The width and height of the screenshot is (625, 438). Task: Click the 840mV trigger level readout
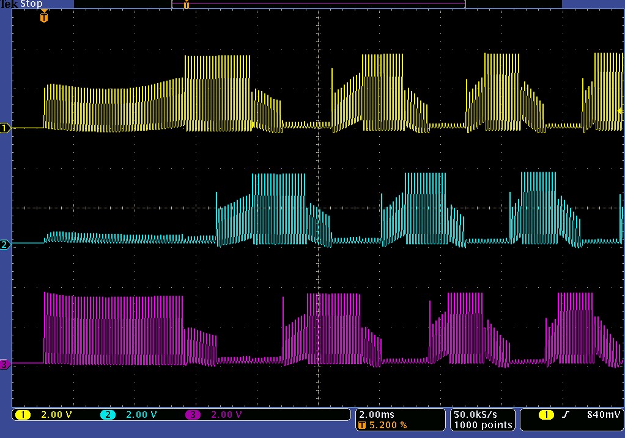click(603, 415)
